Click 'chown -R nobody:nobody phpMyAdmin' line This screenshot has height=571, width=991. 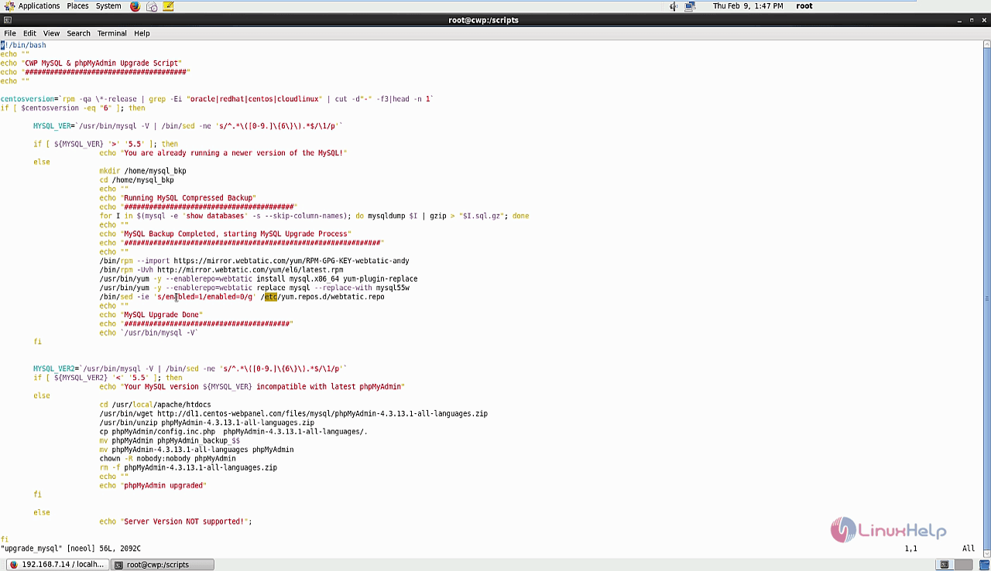coord(167,459)
